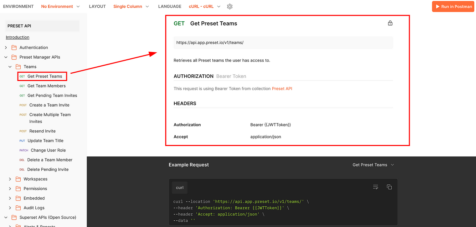The height and width of the screenshot is (227, 476).
Task: Expand the Permissions folder chevron
Action: (10, 189)
